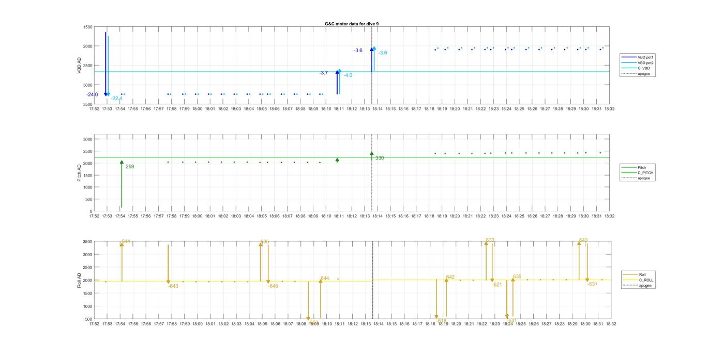The height and width of the screenshot is (358, 724).
Task: Select 'C_VBD' legend entry
Action: tap(636, 68)
